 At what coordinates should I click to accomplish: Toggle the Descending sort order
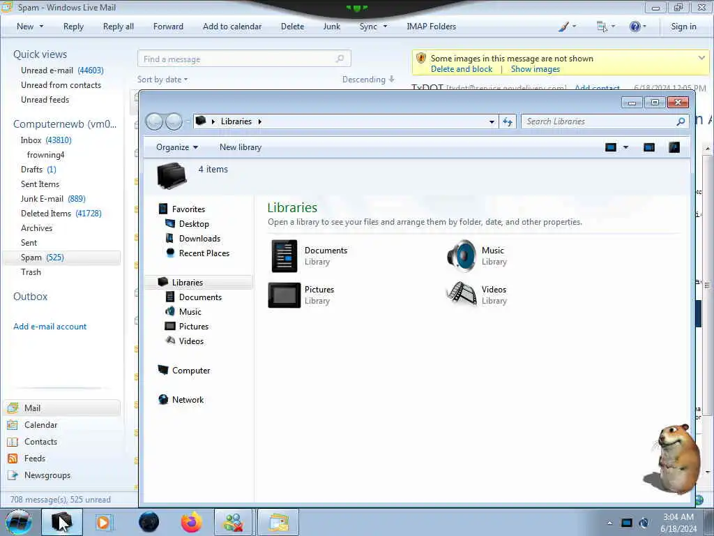click(x=368, y=80)
